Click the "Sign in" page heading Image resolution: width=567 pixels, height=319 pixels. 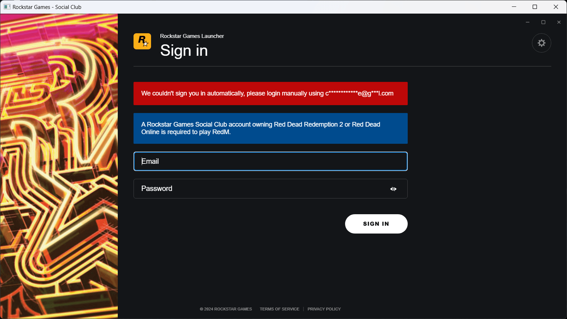click(184, 50)
